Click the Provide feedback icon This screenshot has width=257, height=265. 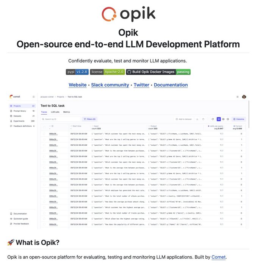pos(11,224)
